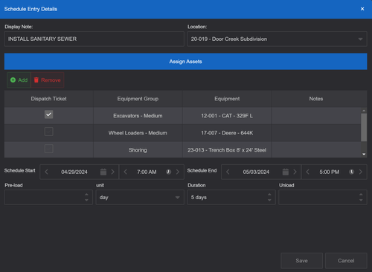The image size is (372, 272).
Task: Select the Equipment column header
Action: 227,99
